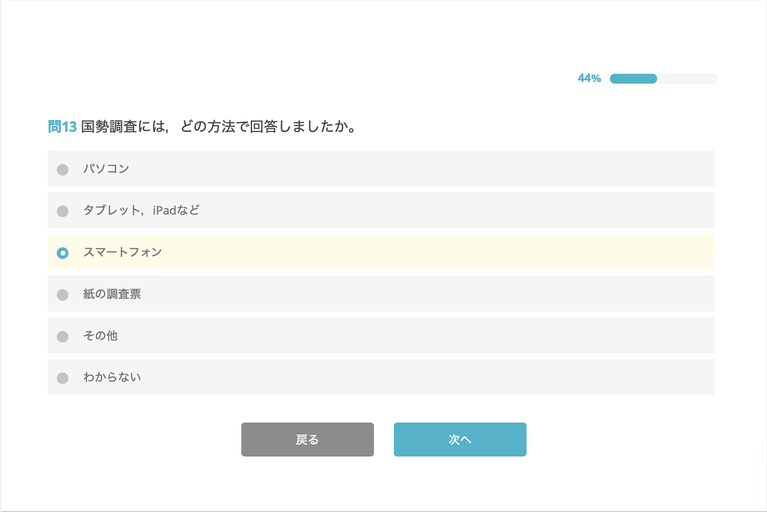Click the 紙の調査票 option label
Screen dimensions: 767x512
[x=112, y=294]
